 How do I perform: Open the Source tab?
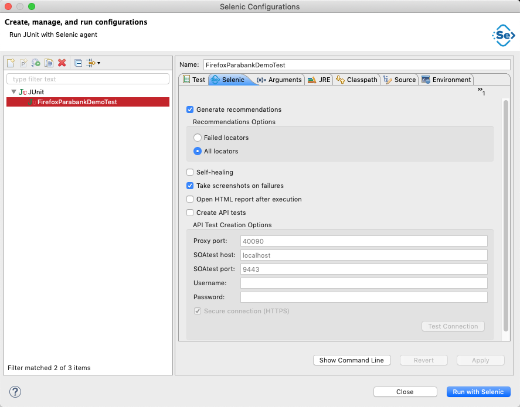pyautogui.click(x=400, y=80)
